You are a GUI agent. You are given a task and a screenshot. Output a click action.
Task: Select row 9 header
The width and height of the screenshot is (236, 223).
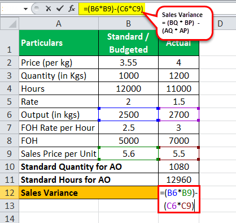click(x=10, y=153)
